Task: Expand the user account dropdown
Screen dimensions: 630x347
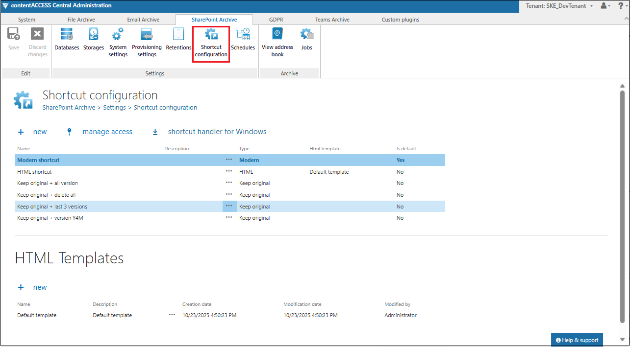Action: click(x=605, y=6)
